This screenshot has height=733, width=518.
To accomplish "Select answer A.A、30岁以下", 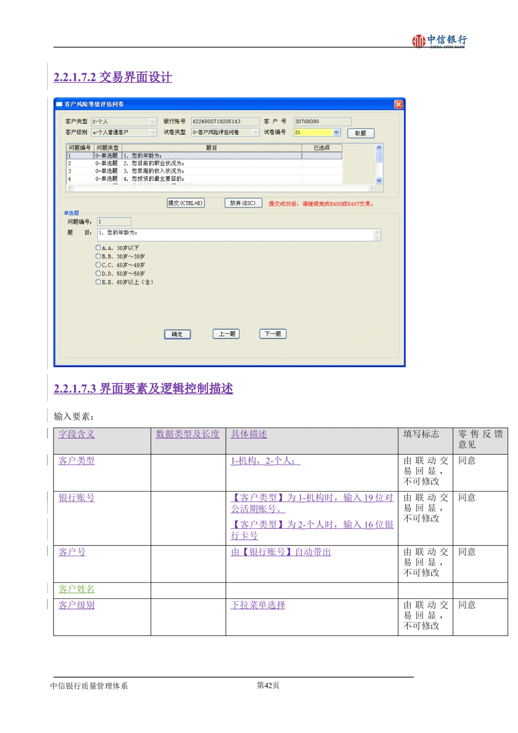I will pyautogui.click(x=97, y=248).
